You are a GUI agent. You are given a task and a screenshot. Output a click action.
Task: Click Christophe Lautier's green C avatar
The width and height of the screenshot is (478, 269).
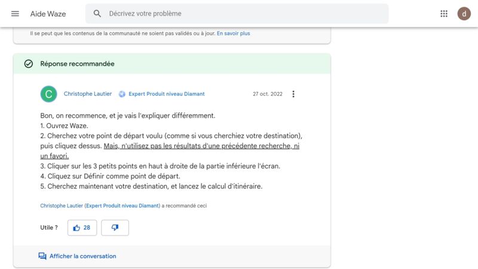point(49,94)
